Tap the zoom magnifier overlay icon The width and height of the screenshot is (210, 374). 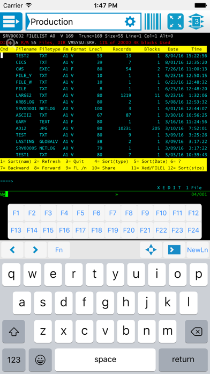11,43
